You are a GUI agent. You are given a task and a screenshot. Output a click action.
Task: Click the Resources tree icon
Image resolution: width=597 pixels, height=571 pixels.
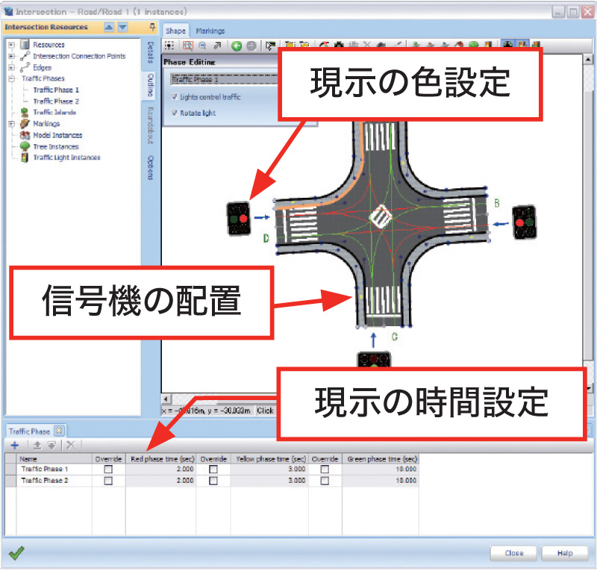25,45
